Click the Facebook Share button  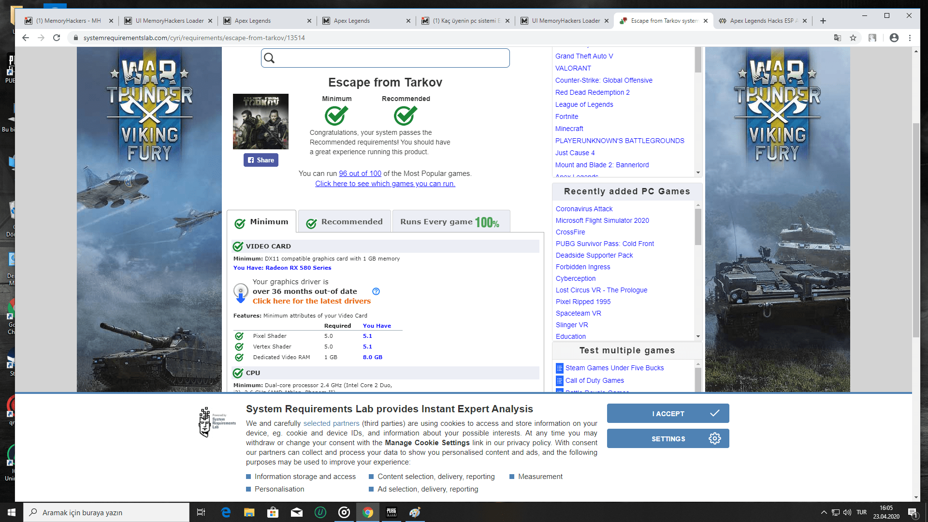coord(261,160)
